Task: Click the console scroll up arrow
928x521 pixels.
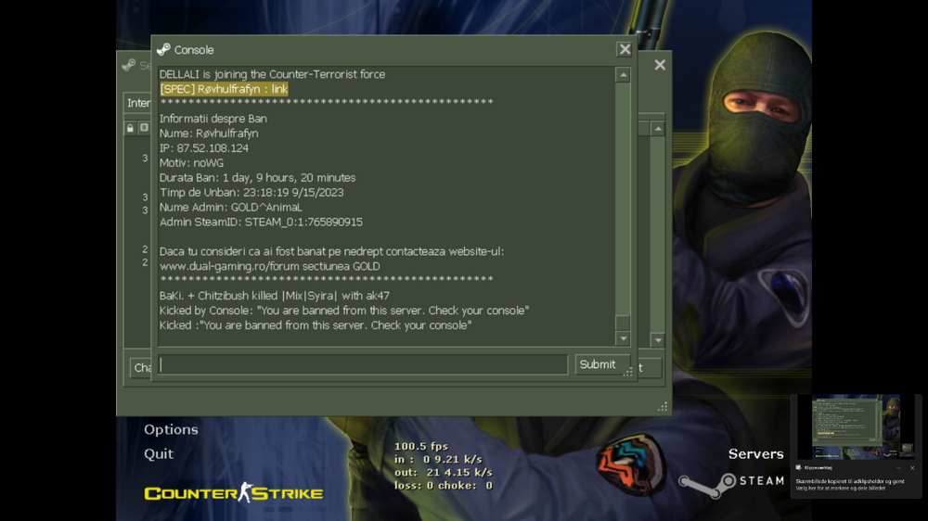Action: pos(623,75)
